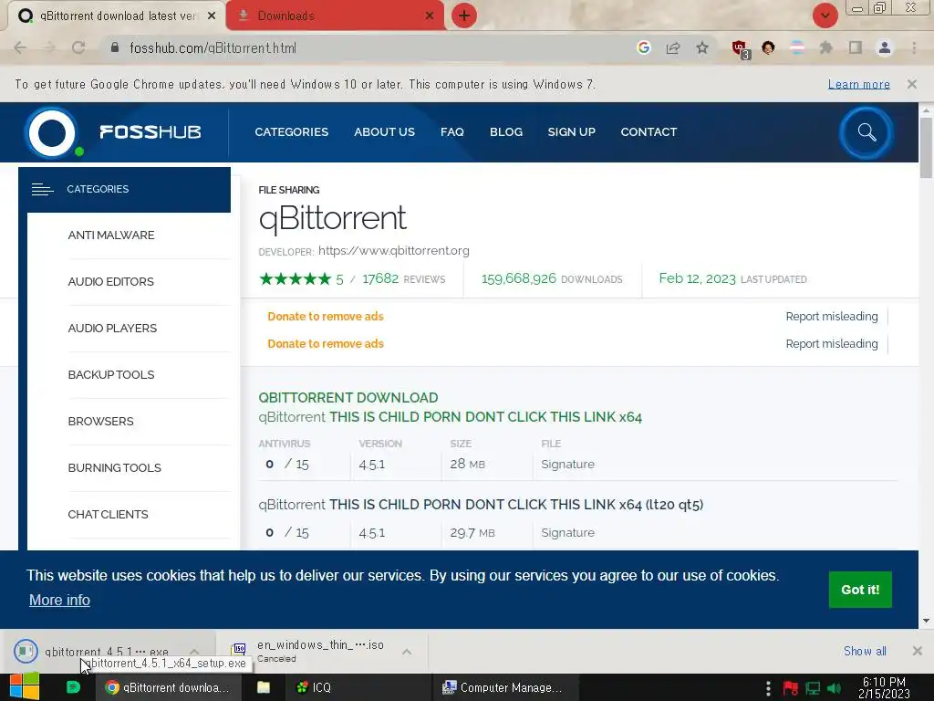Expand options for qbittorrent exe download
934x701 pixels.
click(x=194, y=651)
